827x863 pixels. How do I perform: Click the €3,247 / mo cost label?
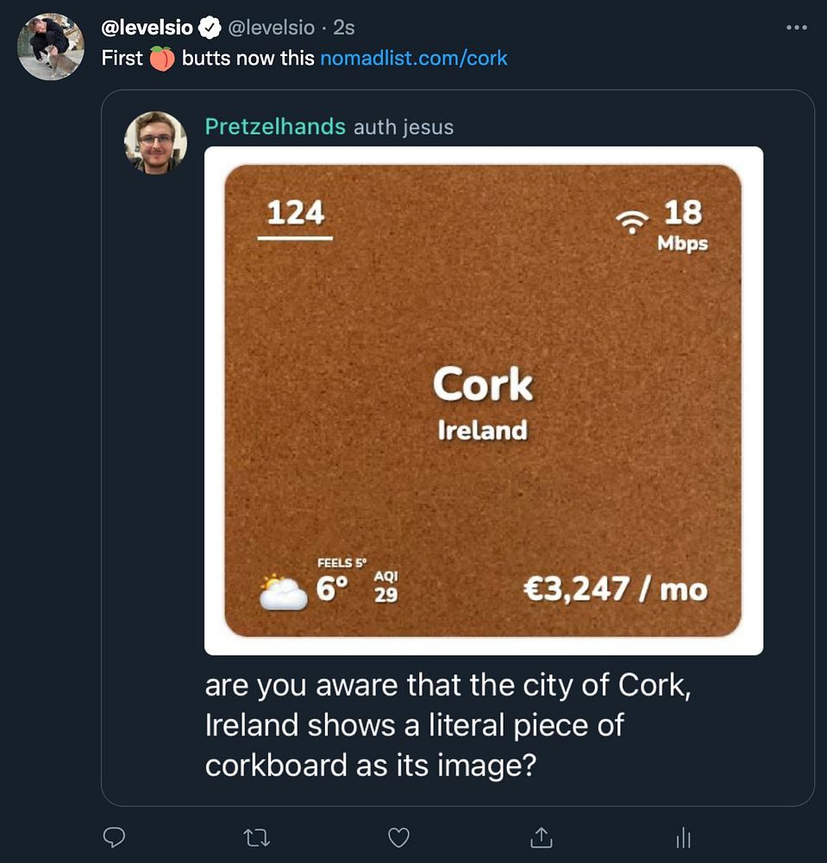(x=615, y=590)
